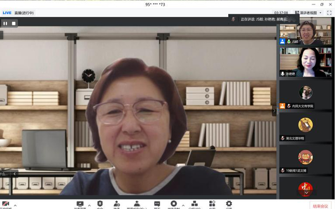Open the 分组讨论 breakout rooms icon
The height and width of the screenshot is (209, 335).
(194, 205)
